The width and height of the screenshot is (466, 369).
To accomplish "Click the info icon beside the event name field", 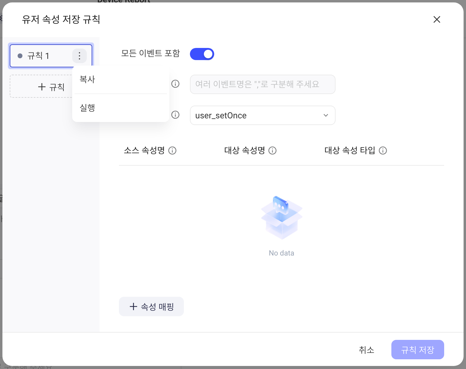I will (x=175, y=84).
